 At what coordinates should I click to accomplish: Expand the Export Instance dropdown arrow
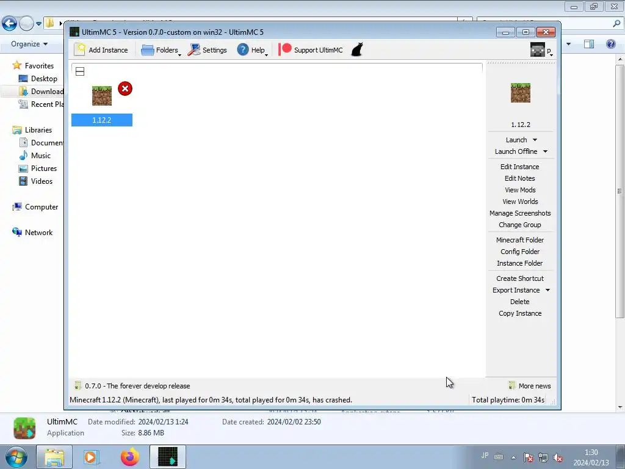(547, 290)
